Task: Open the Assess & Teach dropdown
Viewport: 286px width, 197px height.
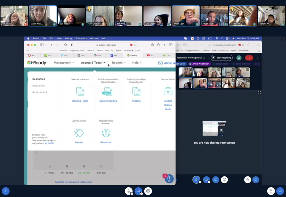Action: [93, 63]
